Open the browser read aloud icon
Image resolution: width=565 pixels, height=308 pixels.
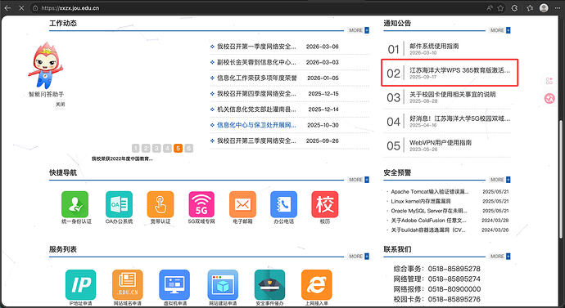click(x=490, y=8)
